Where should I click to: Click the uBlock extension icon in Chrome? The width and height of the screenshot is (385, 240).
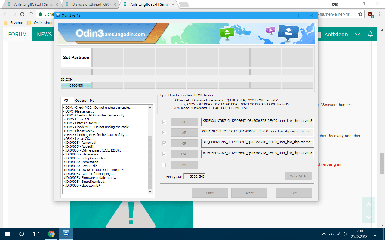[371, 14]
